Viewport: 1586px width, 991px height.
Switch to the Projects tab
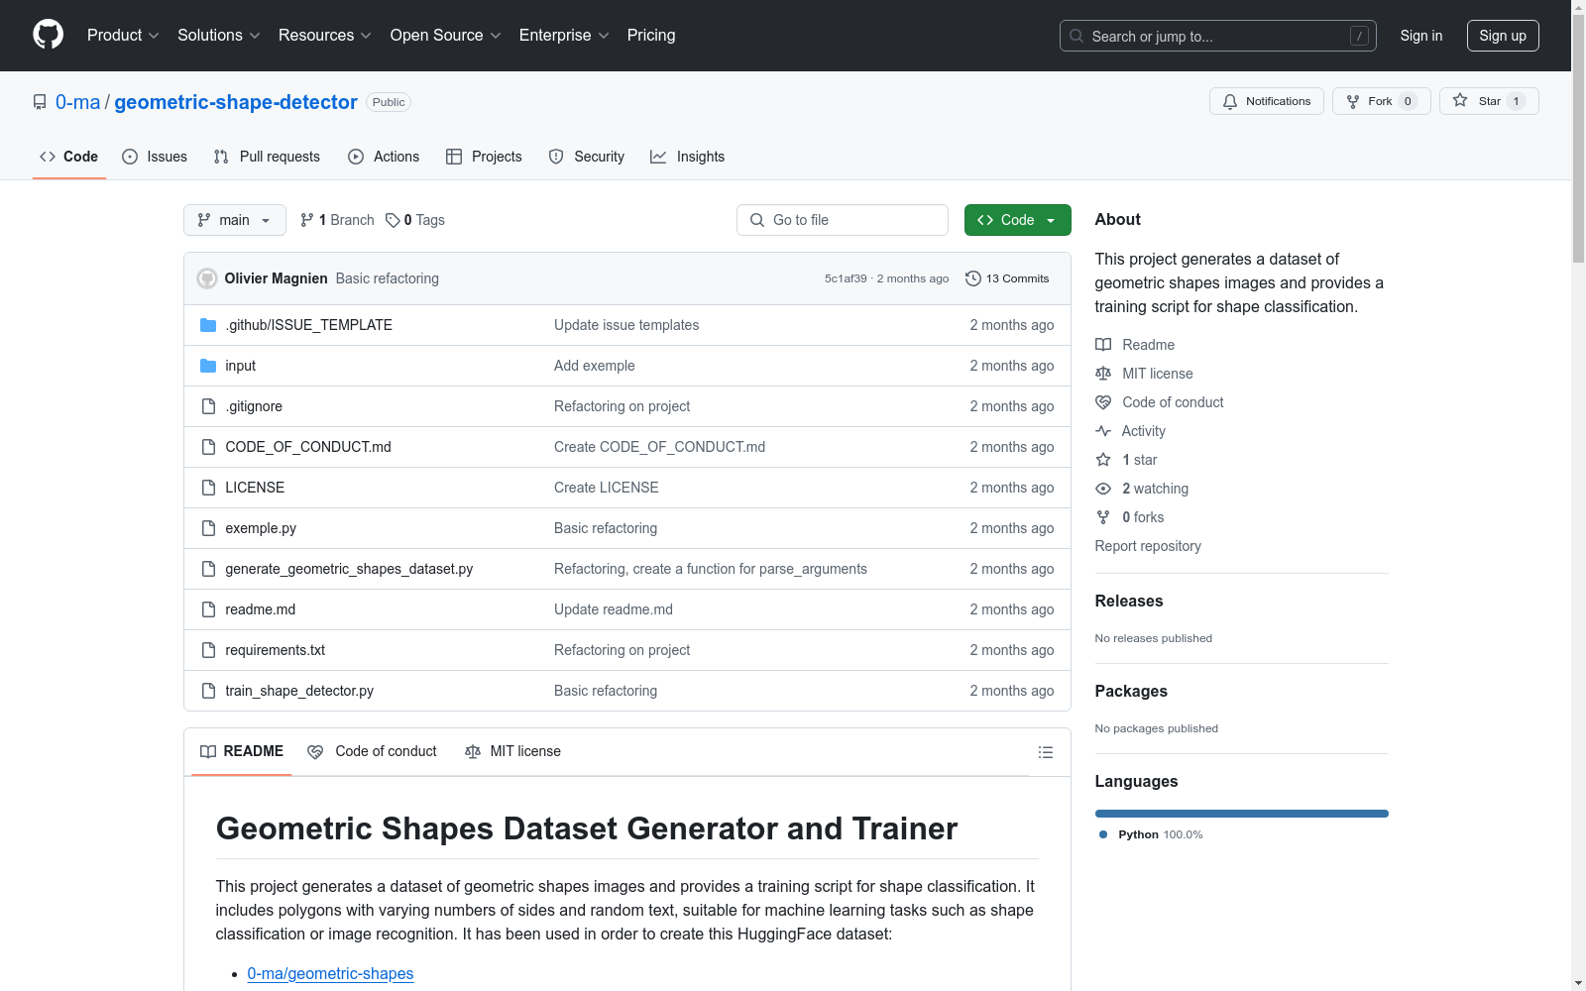point(484,157)
